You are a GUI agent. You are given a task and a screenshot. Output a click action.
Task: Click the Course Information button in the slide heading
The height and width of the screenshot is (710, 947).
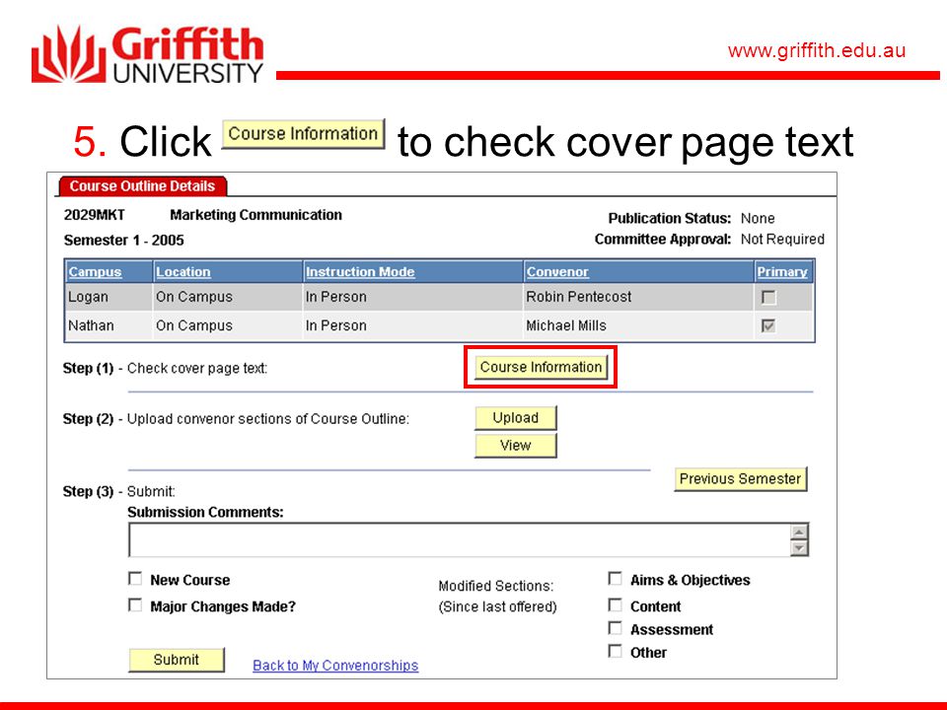(303, 134)
